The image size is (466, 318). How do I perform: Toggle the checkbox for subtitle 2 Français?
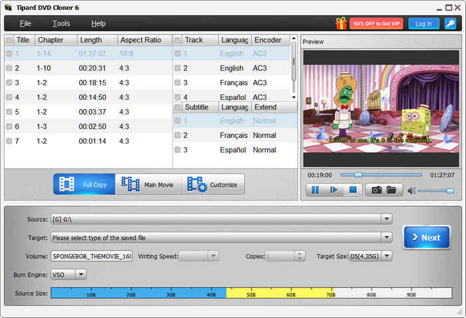178,135
